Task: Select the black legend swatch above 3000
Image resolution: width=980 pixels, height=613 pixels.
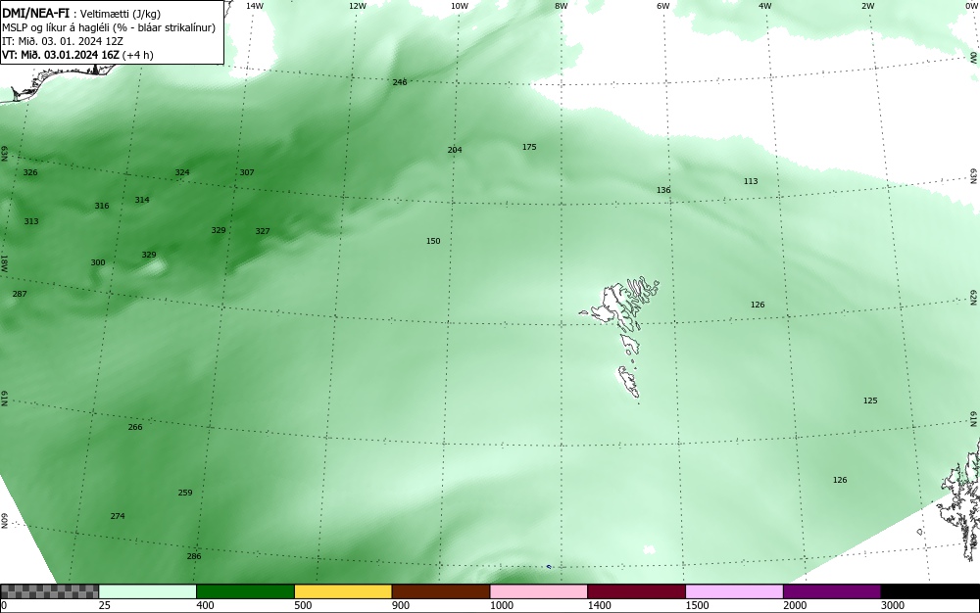Action: (930, 591)
